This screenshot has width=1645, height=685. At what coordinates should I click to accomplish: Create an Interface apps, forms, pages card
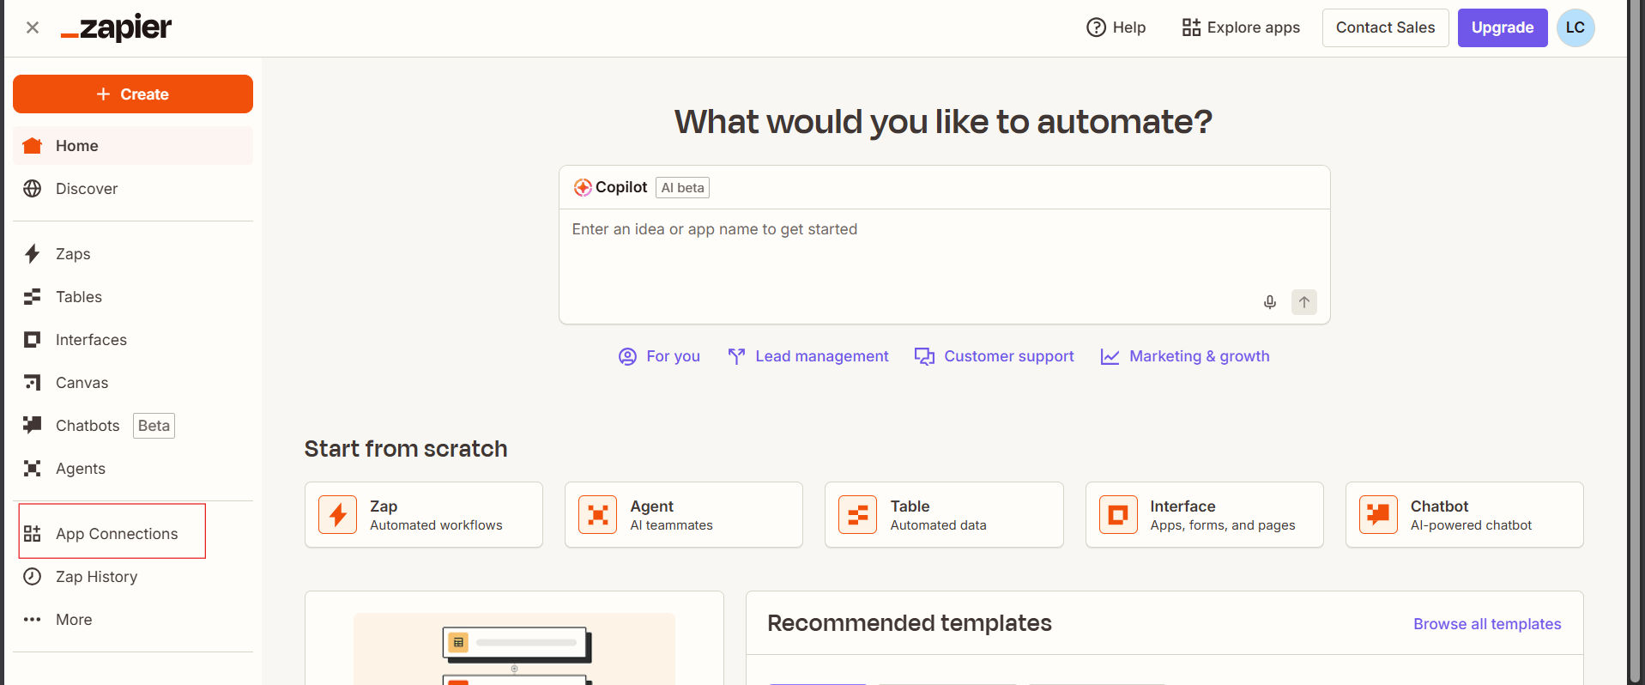[x=1205, y=514]
